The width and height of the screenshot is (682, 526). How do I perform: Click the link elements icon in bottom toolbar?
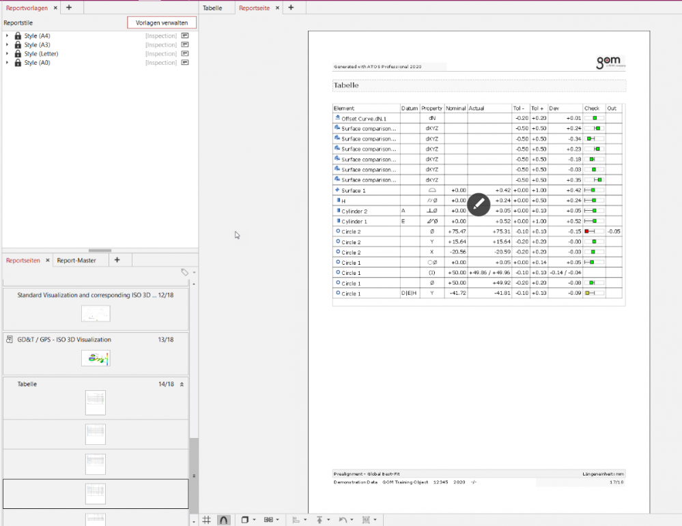[x=268, y=520]
